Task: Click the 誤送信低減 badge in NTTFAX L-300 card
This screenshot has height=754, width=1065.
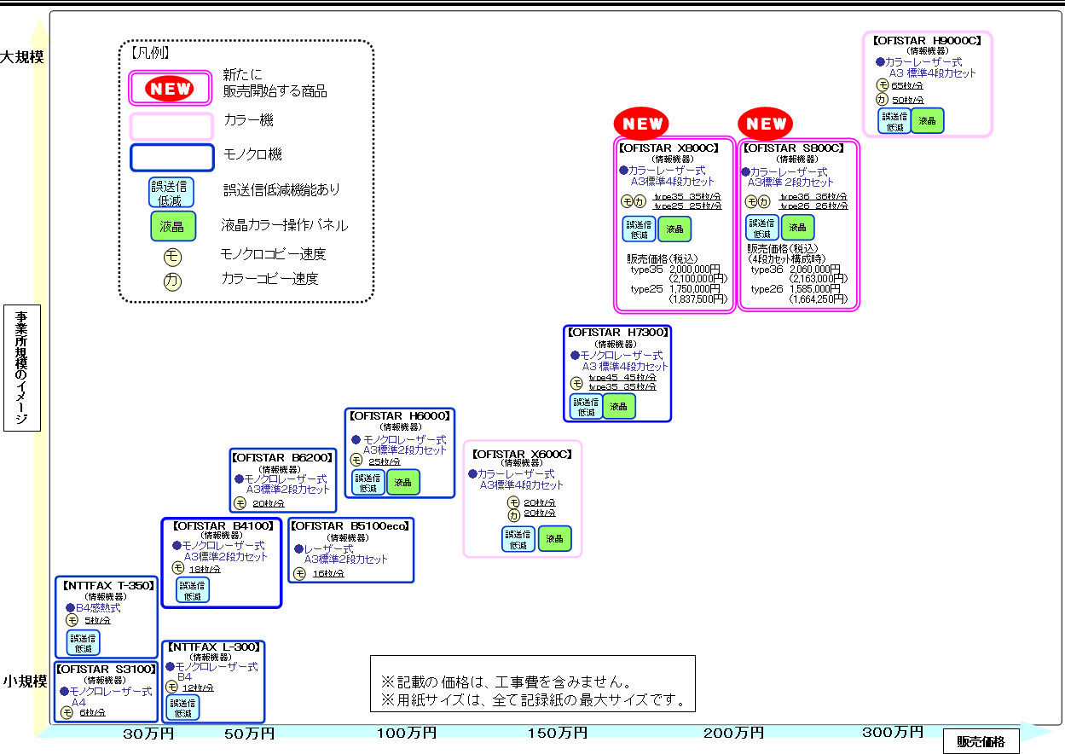Action: (x=182, y=708)
